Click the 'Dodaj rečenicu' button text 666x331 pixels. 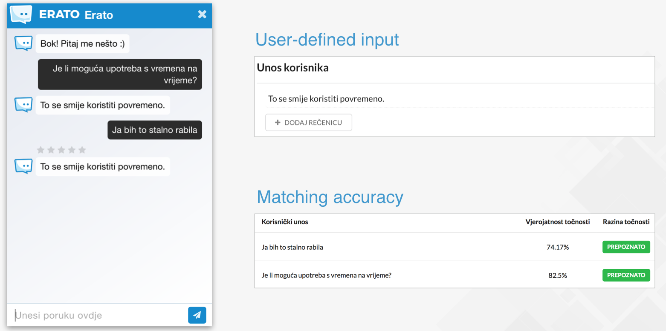pos(313,123)
